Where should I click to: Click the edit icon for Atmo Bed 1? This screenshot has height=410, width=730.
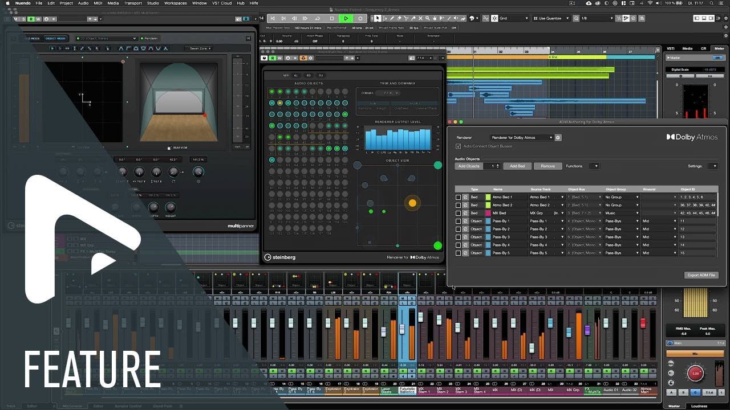(x=465, y=197)
